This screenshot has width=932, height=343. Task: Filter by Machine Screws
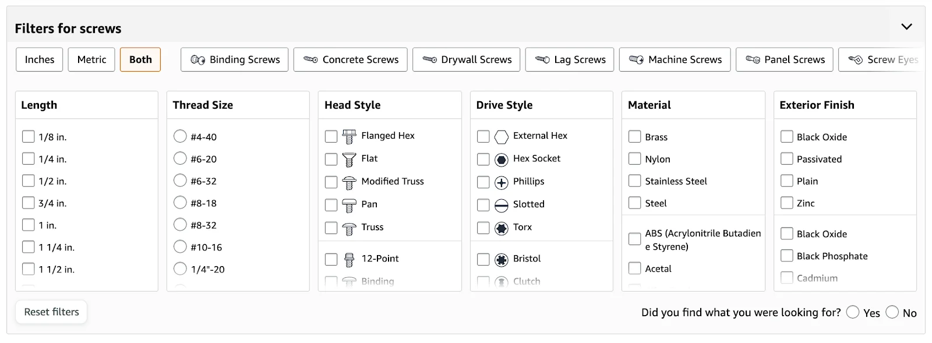[675, 59]
